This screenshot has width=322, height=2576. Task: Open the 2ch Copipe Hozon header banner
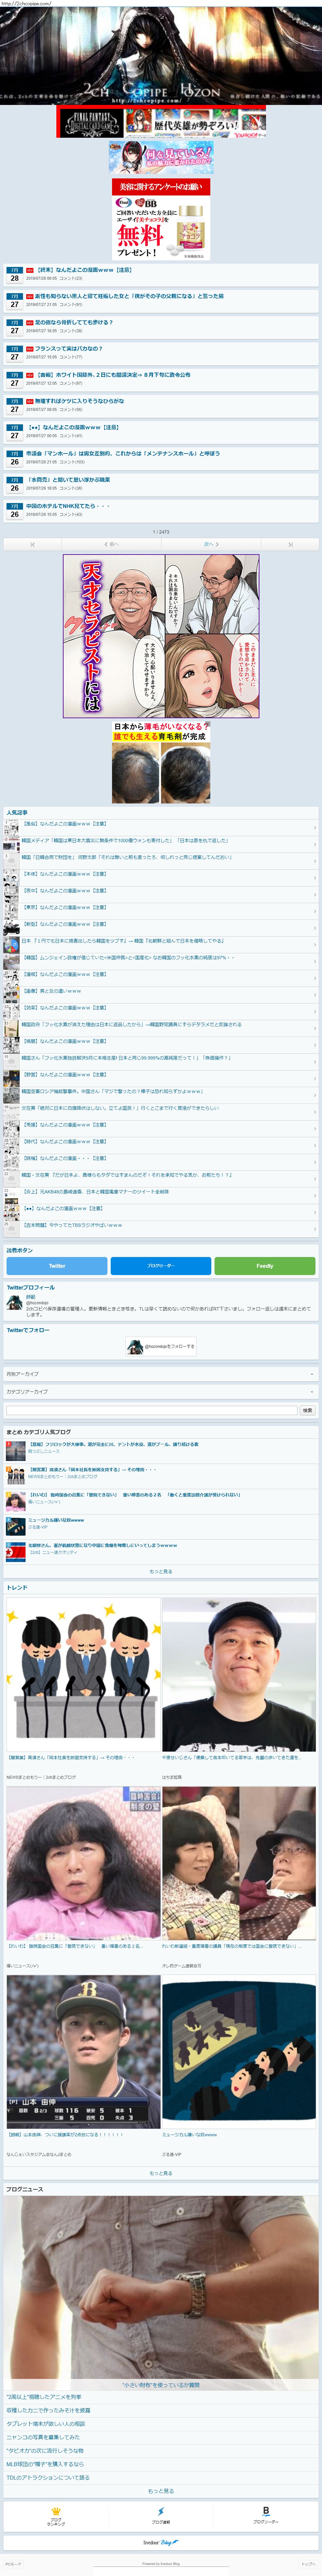click(161, 56)
